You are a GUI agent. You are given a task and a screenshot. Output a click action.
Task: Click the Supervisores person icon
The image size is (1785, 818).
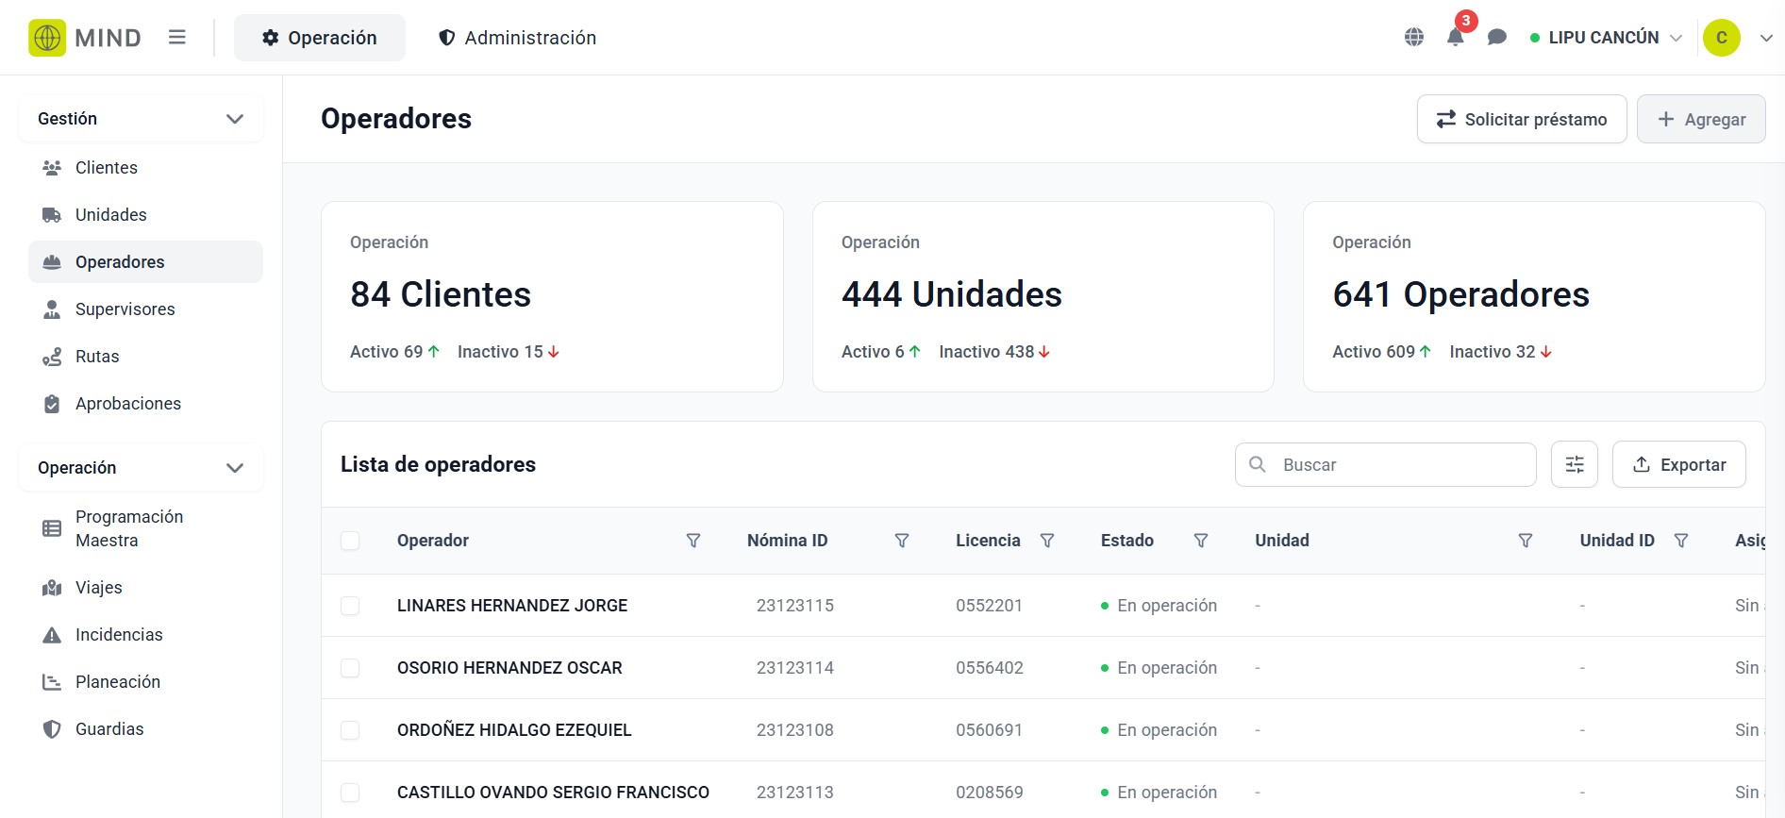click(52, 309)
